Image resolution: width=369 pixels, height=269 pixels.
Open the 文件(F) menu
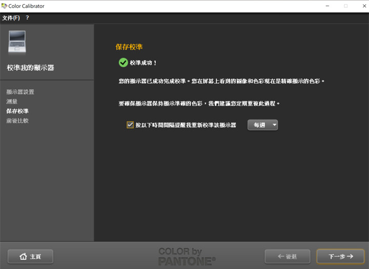click(x=11, y=18)
